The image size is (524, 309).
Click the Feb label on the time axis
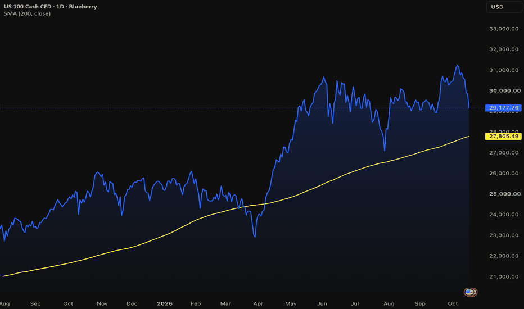(196, 303)
